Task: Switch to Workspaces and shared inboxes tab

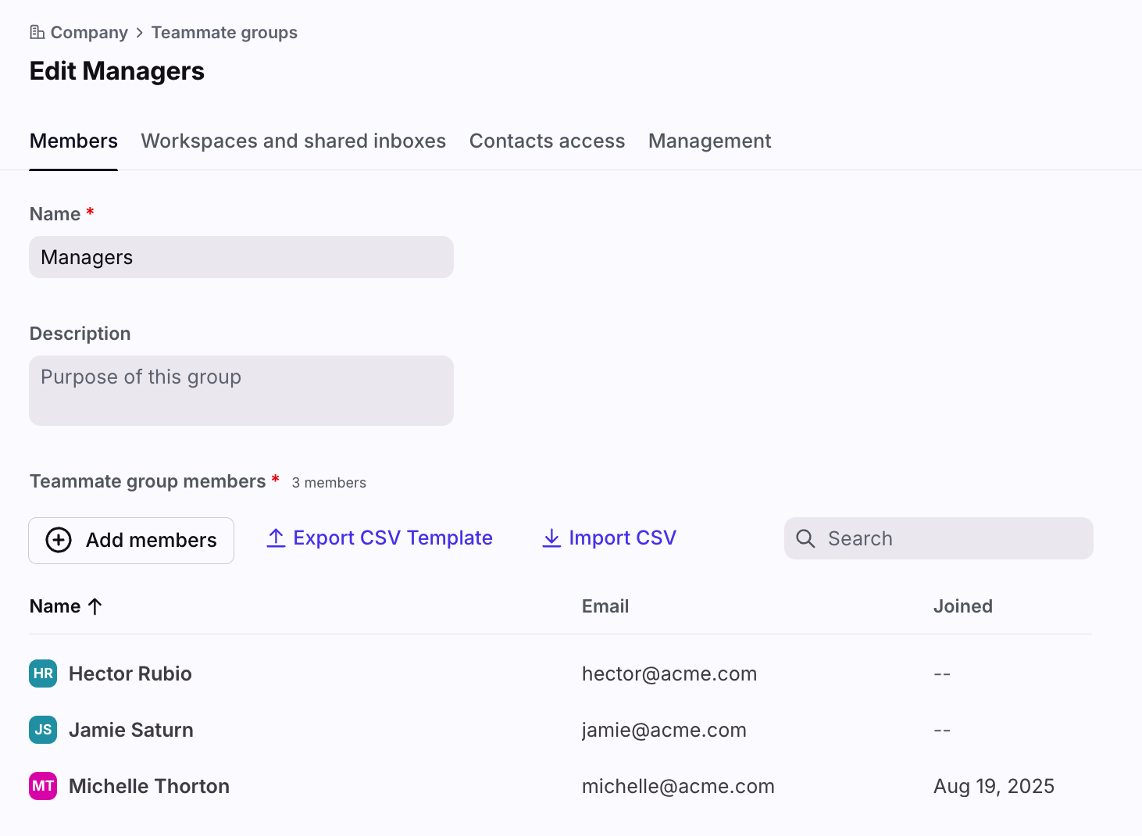Action: click(x=293, y=141)
